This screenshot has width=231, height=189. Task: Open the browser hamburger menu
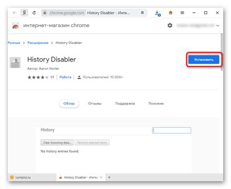pos(182,13)
